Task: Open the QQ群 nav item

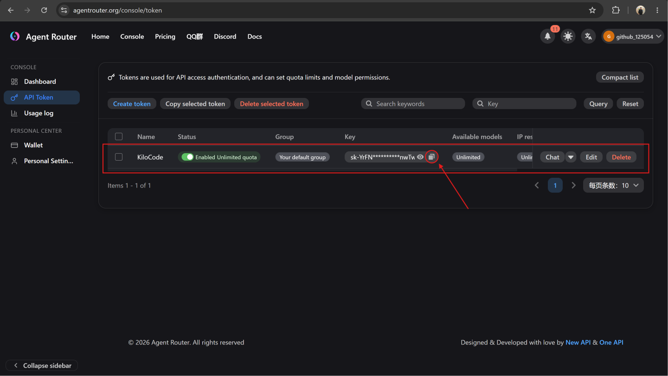Action: (x=195, y=37)
